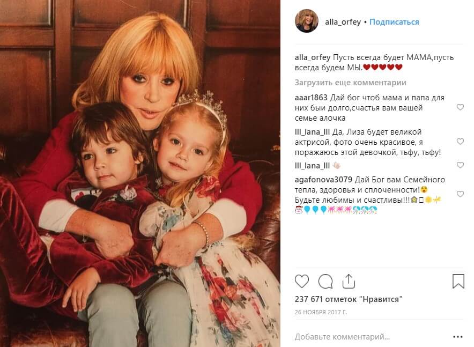Click Подписаться to follow the account
This screenshot has width=474, height=347.
[394, 22]
